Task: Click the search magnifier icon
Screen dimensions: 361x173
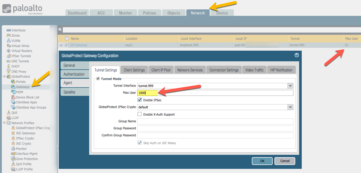Action: [x=60, y=30]
